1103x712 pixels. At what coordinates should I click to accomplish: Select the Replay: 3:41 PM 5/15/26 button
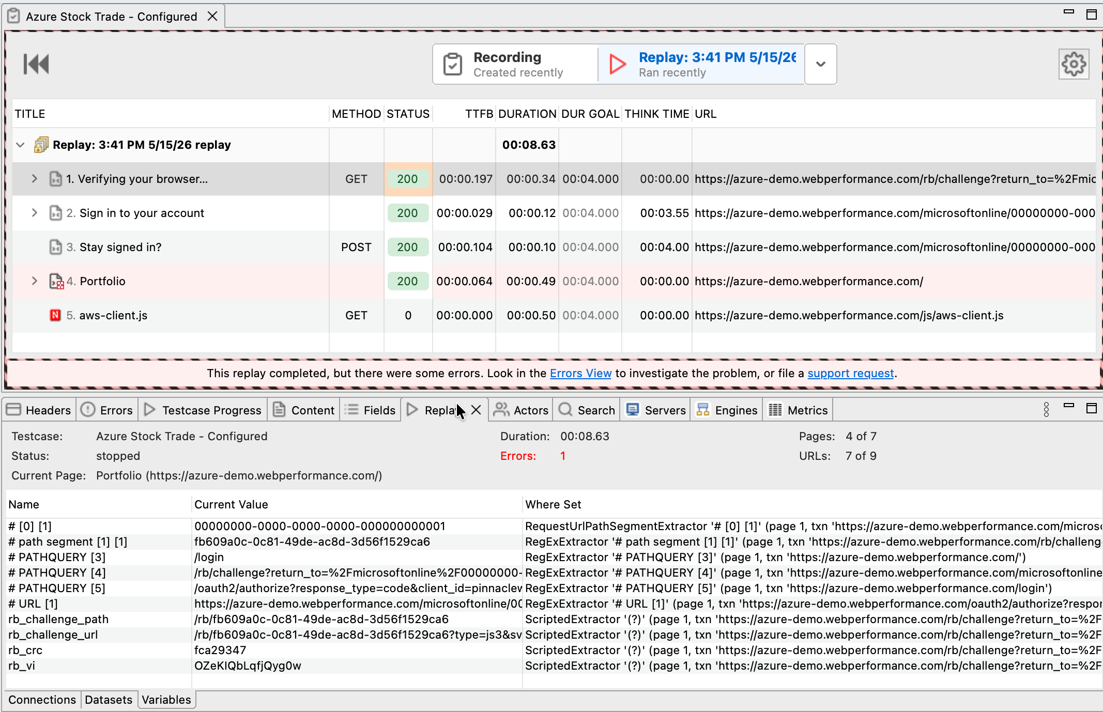(x=701, y=64)
